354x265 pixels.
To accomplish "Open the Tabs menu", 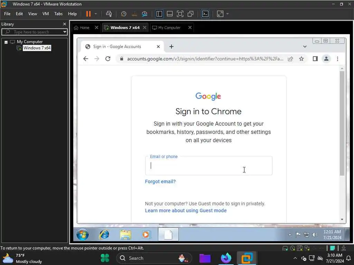I will (58, 14).
